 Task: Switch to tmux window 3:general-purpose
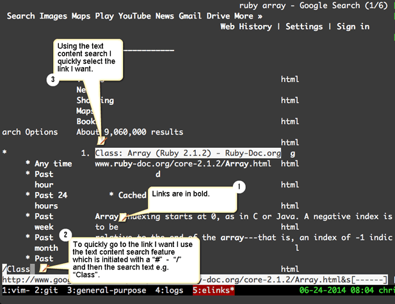pyautogui.click(x=106, y=290)
